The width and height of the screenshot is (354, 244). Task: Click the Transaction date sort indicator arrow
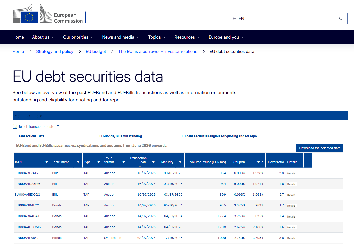(x=140, y=166)
